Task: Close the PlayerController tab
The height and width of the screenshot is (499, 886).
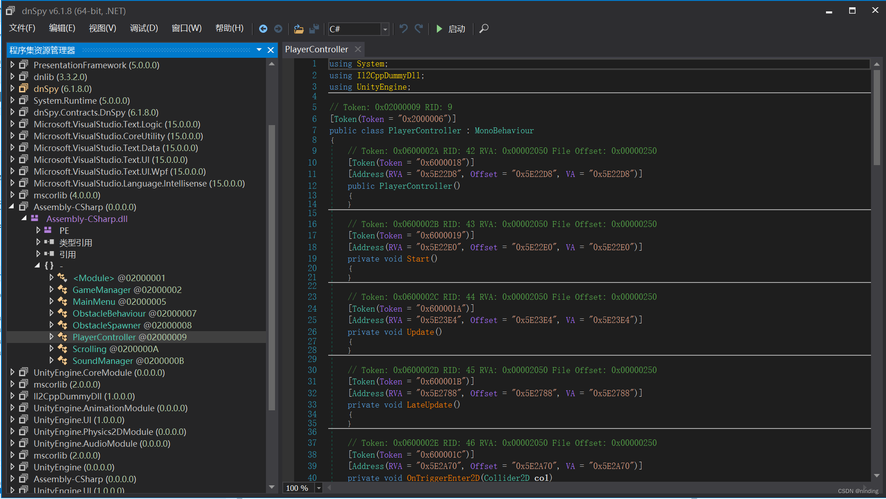Action: click(358, 49)
